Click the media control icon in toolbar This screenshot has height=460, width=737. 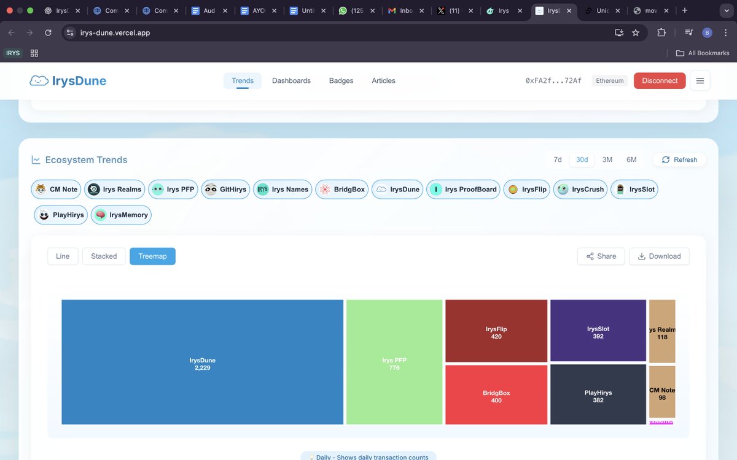[688, 33]
